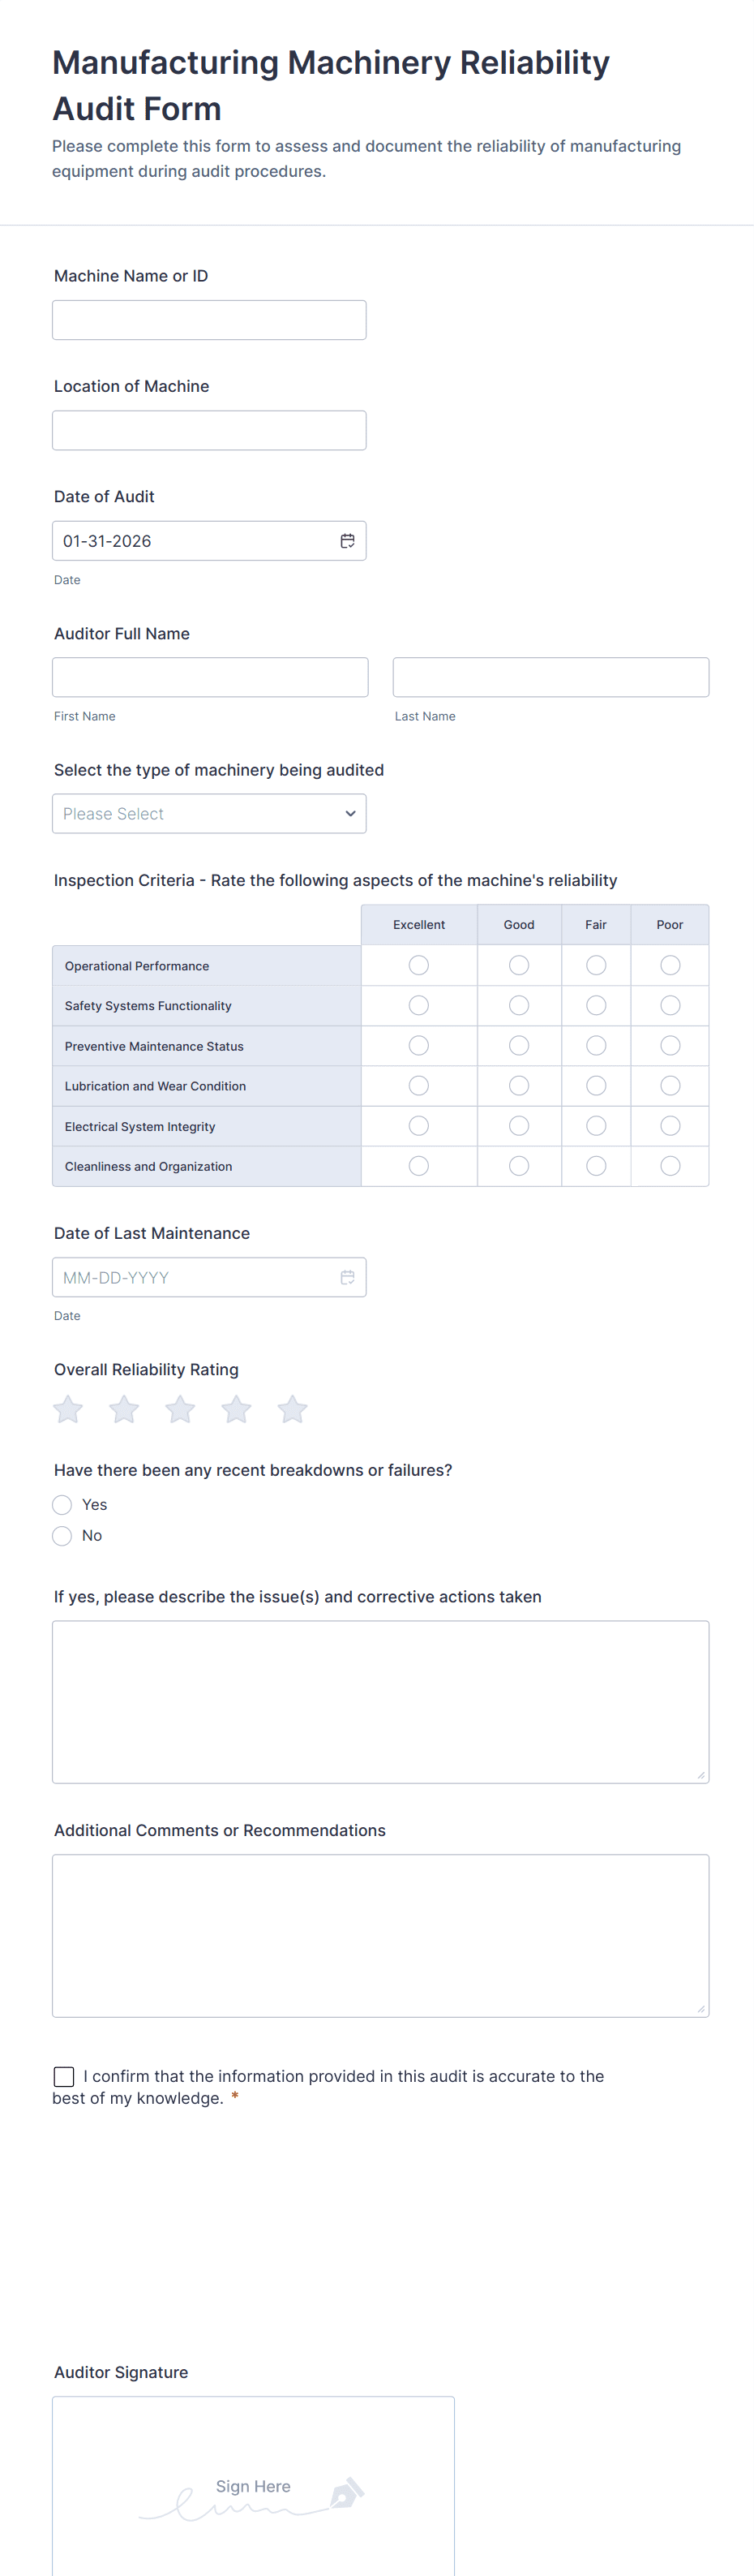This screenshot has width=754, height=2576.
Task: Rate Operational Performance as Excellent
Action: (x=418, y=965)
